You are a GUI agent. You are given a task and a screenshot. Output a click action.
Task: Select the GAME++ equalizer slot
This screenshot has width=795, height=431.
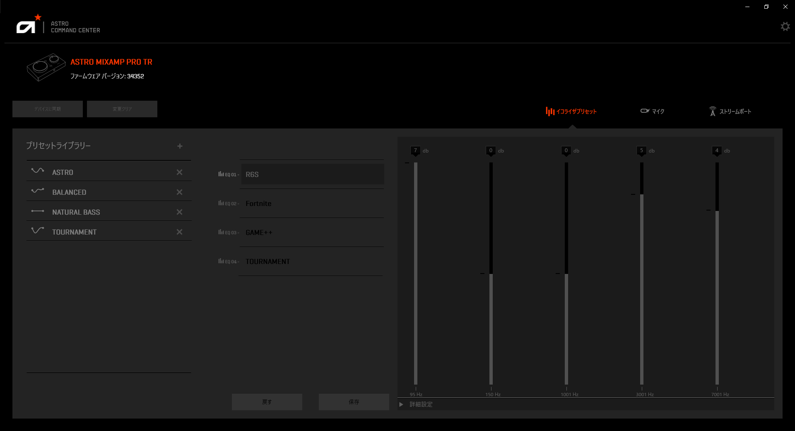(313, 232)
